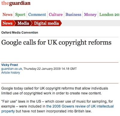Click the first article paragraph text
The width and height of the screenshot is (120, 116).
pos(55,91)
